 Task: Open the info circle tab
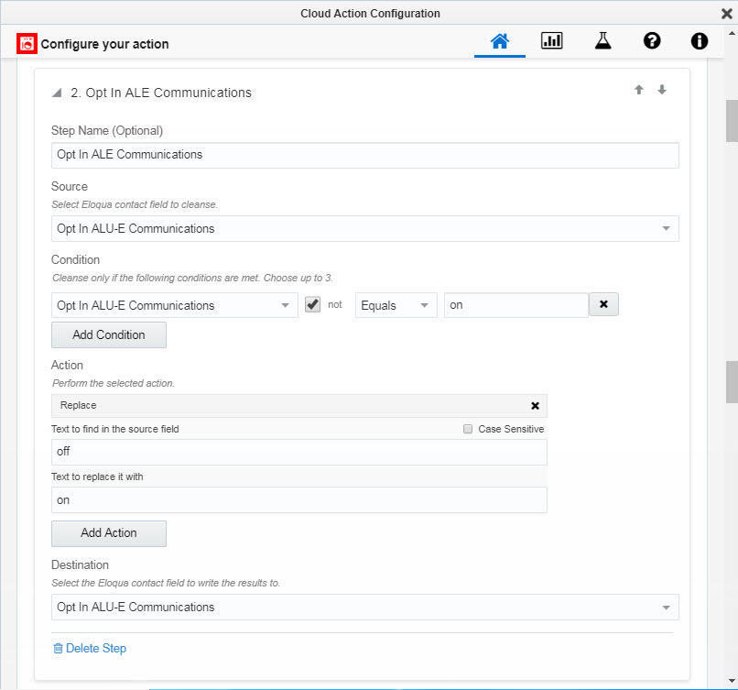click(x=699, y=41)
